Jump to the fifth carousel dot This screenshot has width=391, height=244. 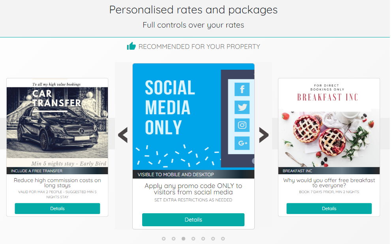pos(203,238)
